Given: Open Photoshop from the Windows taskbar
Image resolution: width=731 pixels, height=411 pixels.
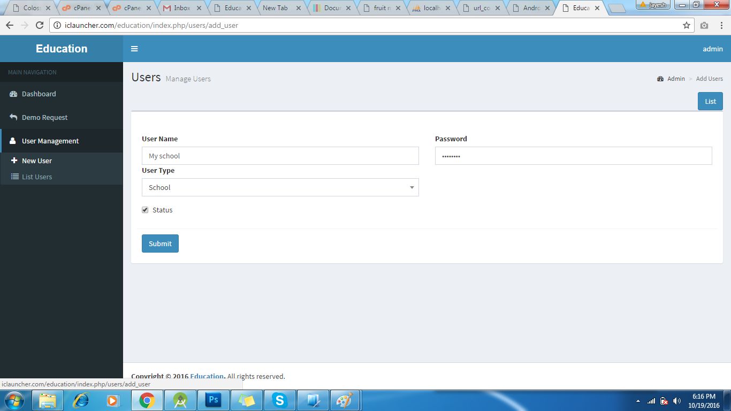Looking at the screenshot, I should (214, 400).
